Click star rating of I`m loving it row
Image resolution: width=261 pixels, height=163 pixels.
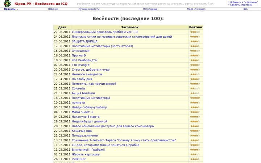point(195,65)
